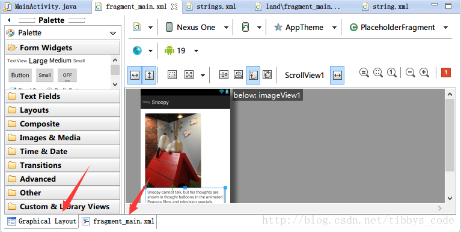The width and height of the screenshot is (461, 232).
Task: Toggle ScrollView1 width fill button
Action: (x=337, y=75)
